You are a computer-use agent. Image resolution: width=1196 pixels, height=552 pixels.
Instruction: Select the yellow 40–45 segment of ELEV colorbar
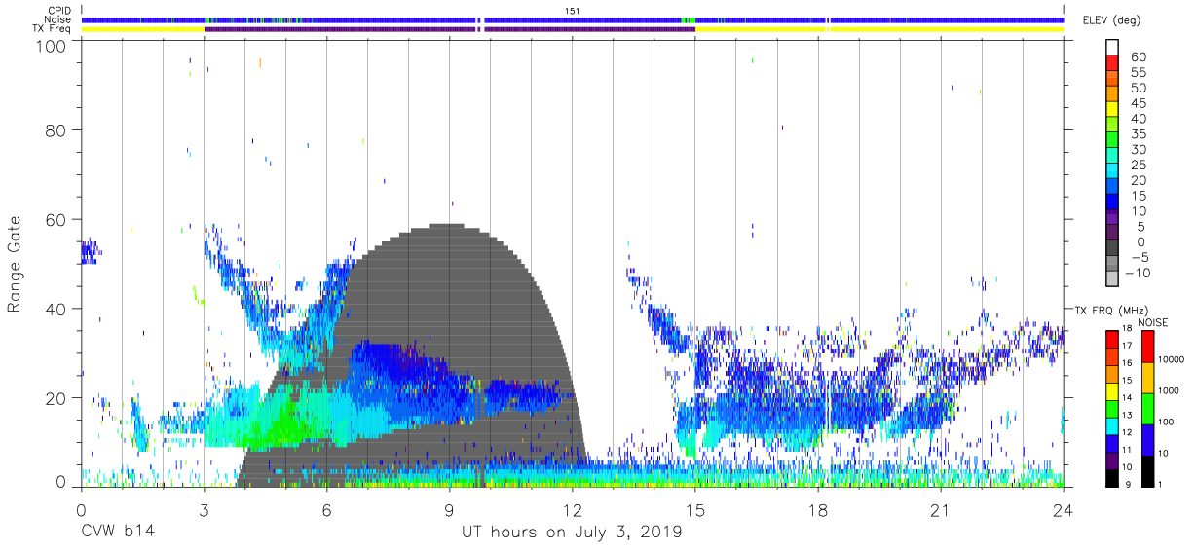1111,111
